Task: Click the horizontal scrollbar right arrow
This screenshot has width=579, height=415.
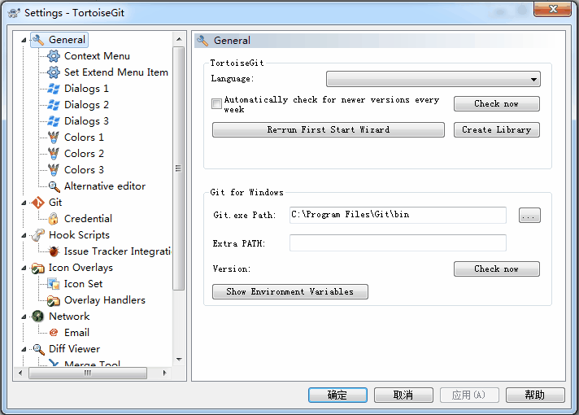Action: [x=165, y=373]
